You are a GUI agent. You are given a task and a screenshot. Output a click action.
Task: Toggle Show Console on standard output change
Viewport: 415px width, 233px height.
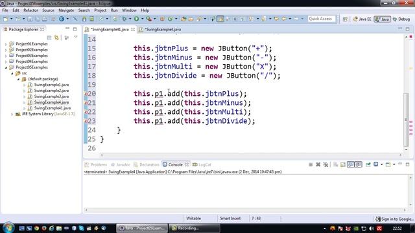click(351, 164)
